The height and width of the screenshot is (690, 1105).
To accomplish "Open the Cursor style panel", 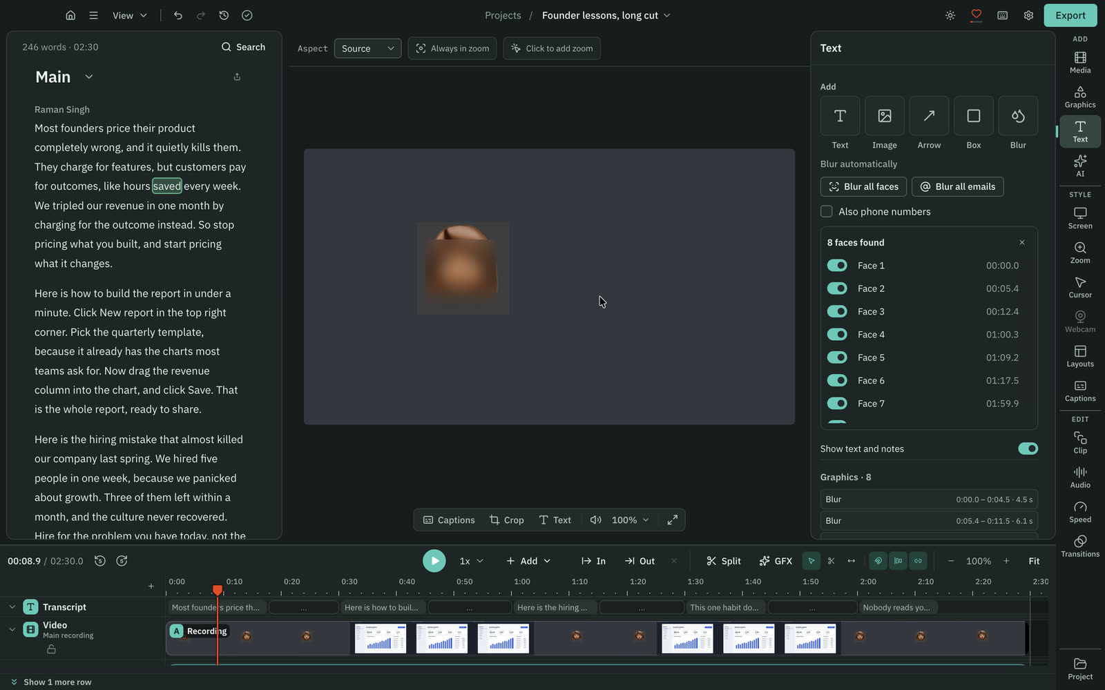I will [x=1080, y=287].
